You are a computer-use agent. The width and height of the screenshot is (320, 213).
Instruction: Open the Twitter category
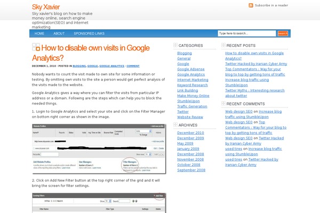[183, 112]
